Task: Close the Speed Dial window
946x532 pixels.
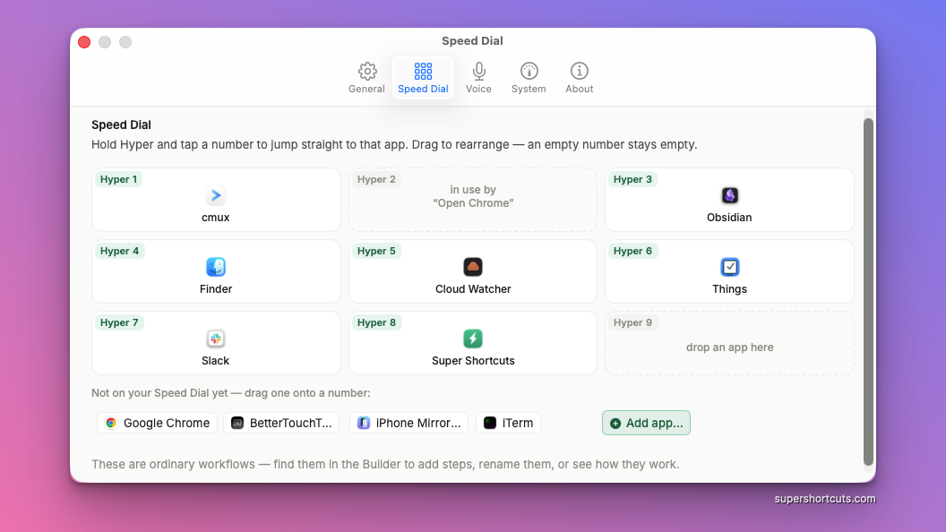Action: pyautogui.click(x=84, y=42)
